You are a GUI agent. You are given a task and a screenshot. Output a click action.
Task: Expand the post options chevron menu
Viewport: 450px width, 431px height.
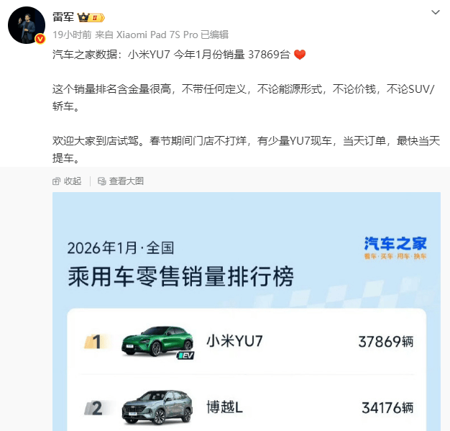pos(436,12)
